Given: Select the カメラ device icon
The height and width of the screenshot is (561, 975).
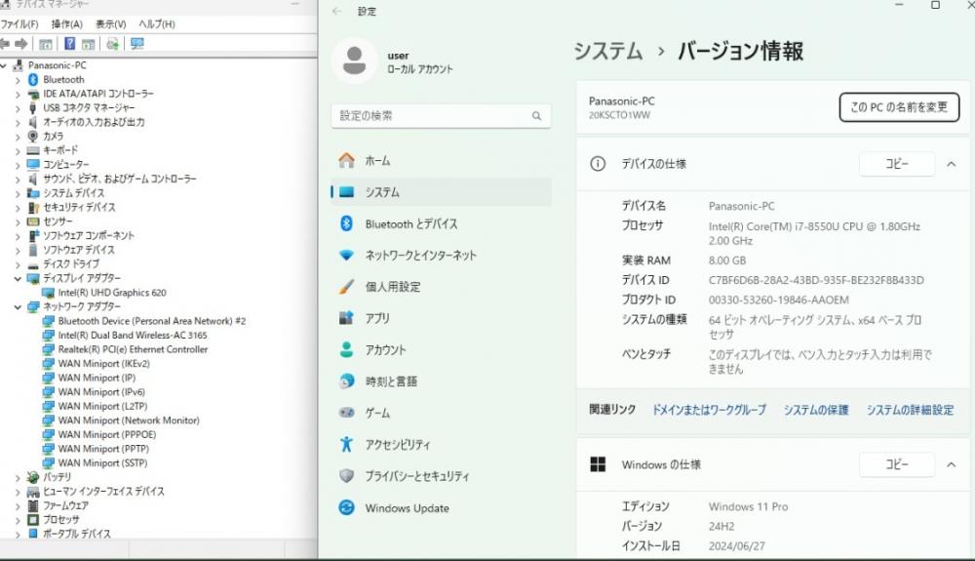Looking at the screenshot, I should (33, 137).
